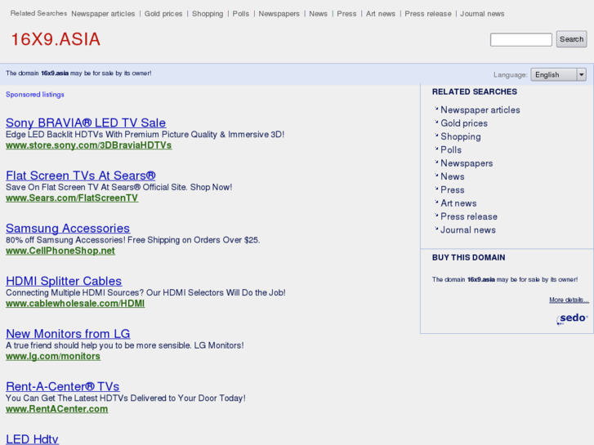Open Newspapers in sidebar Related Searches
This screenshot has height=445, width=594.
[467, 163]
